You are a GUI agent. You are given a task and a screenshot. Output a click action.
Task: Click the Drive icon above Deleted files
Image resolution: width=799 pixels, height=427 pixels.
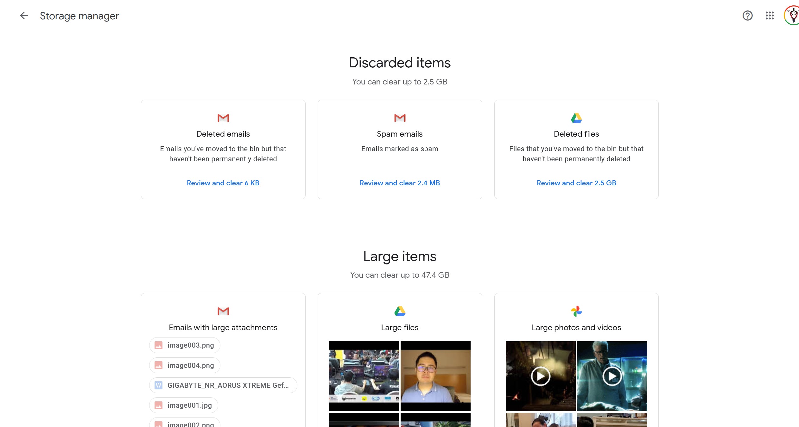(576, 118)
